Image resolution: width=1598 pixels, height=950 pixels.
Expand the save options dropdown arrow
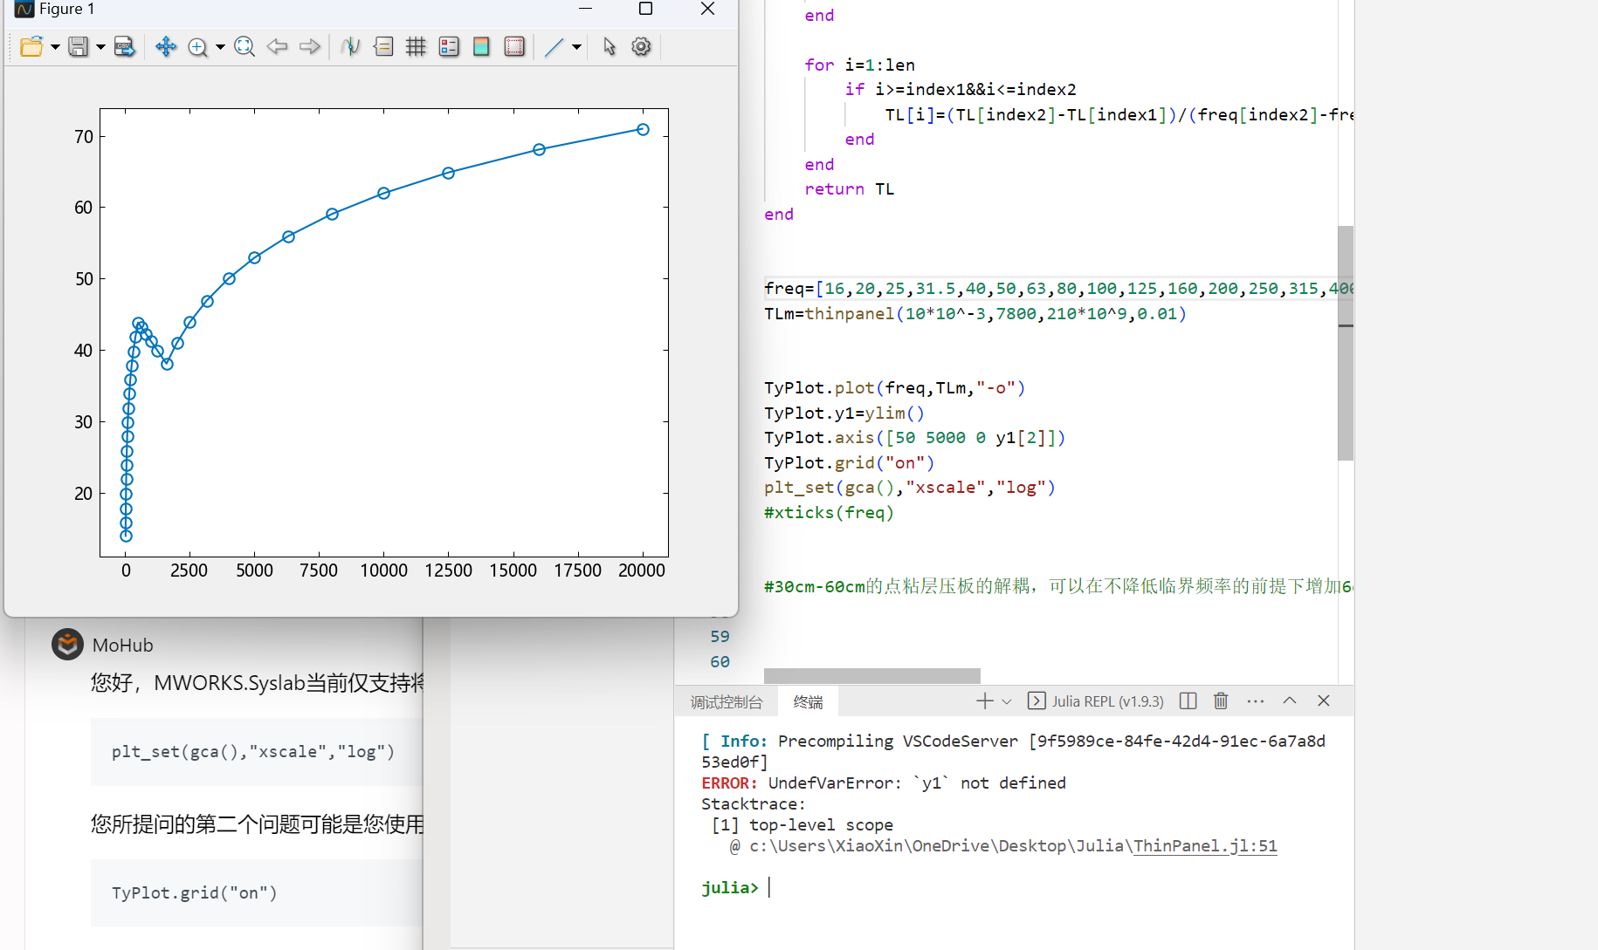click(x=100, y=47)
